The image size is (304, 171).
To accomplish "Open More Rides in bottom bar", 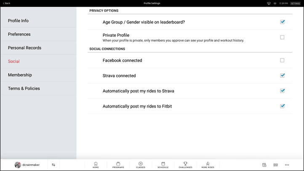I will (208, 165).
